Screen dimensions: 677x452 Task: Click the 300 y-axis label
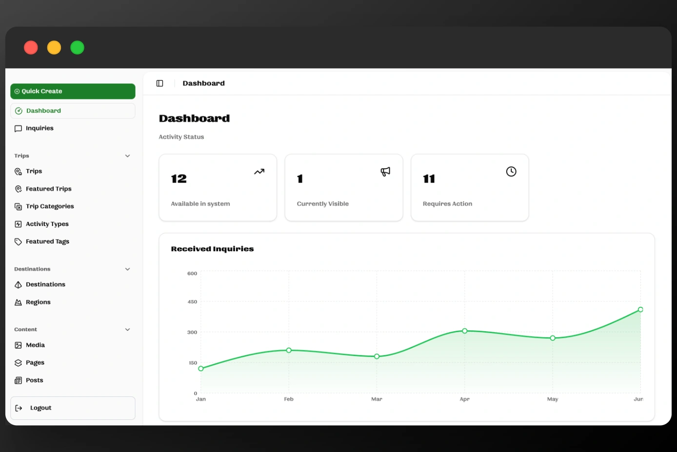pyautogui.click(x=192, y=332)
